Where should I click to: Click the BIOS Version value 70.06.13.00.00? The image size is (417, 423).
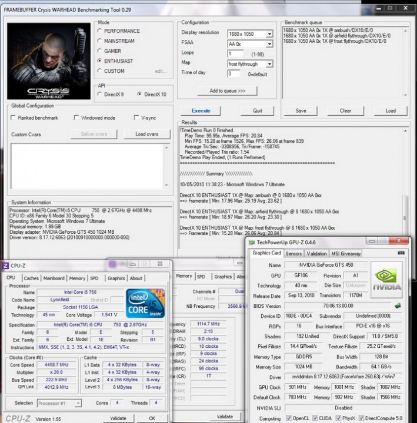(338, 305)
